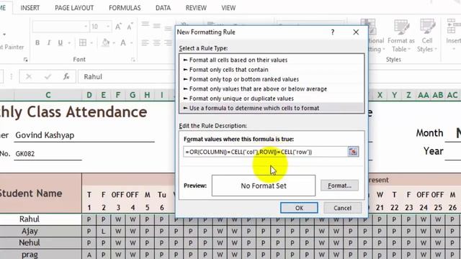Select 'Format only cells that contain' rule

click(272, 70)
